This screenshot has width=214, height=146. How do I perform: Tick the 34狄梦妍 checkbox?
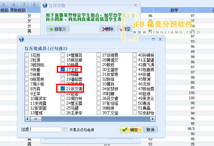(98, 89)
